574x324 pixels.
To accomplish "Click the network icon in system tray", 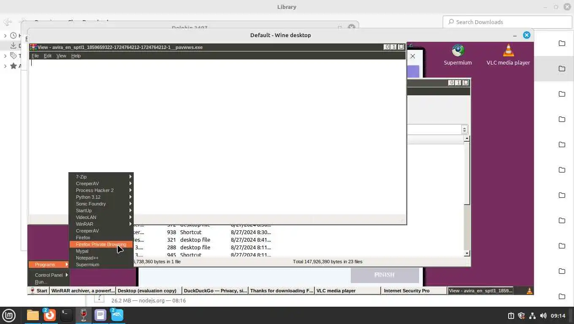I will point(532,316).
